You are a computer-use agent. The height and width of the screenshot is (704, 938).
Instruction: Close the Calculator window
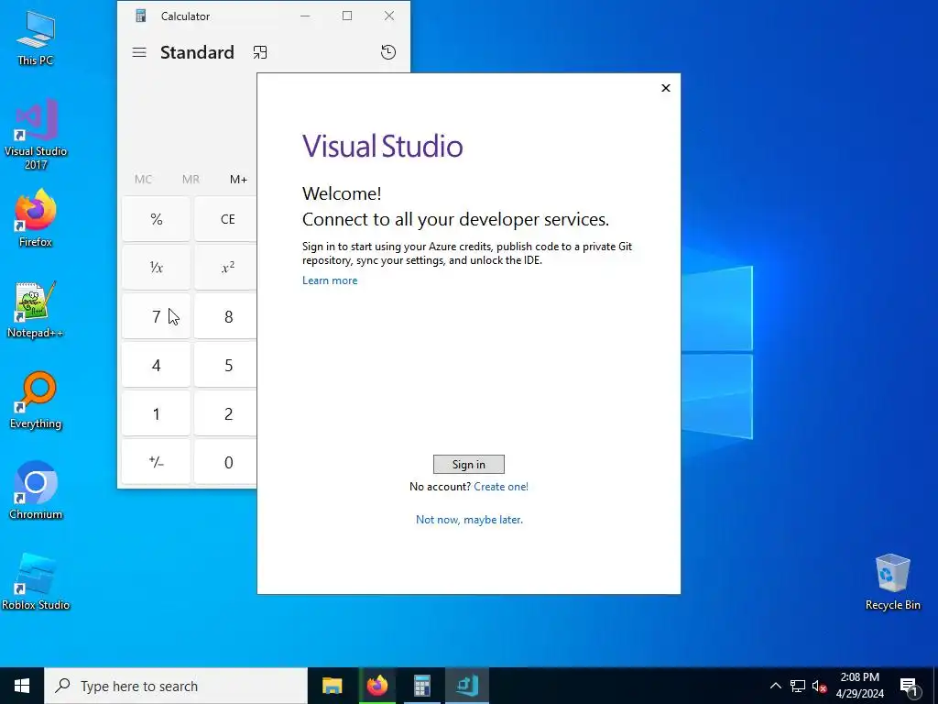click(389, 16)
